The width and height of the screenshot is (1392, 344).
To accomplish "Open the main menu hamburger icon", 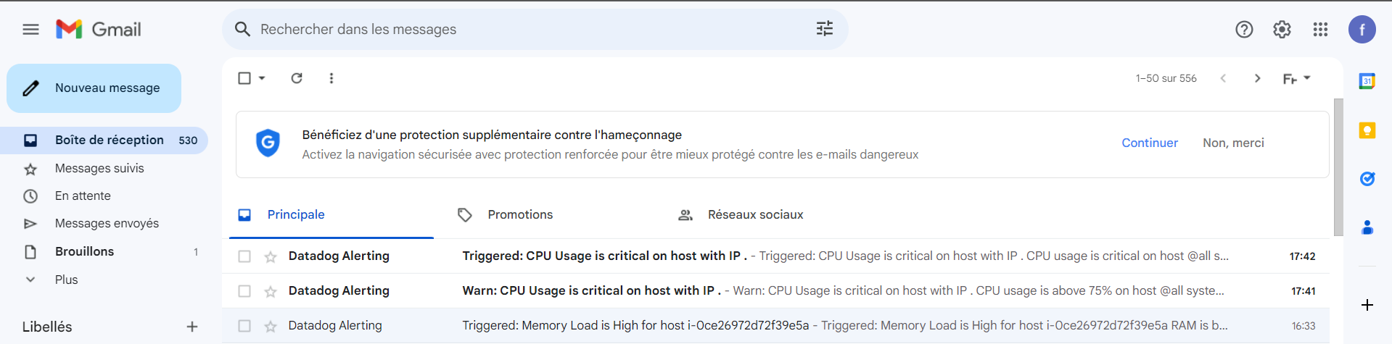I will [x=30, y=30].
